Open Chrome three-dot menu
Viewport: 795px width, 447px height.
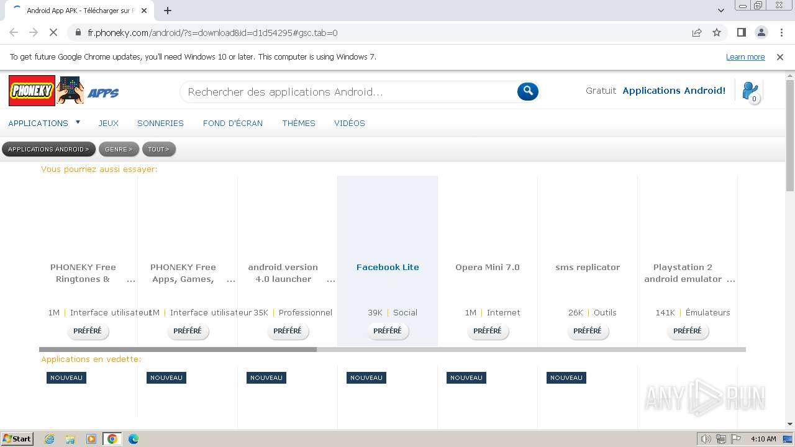tap(781, 32)
